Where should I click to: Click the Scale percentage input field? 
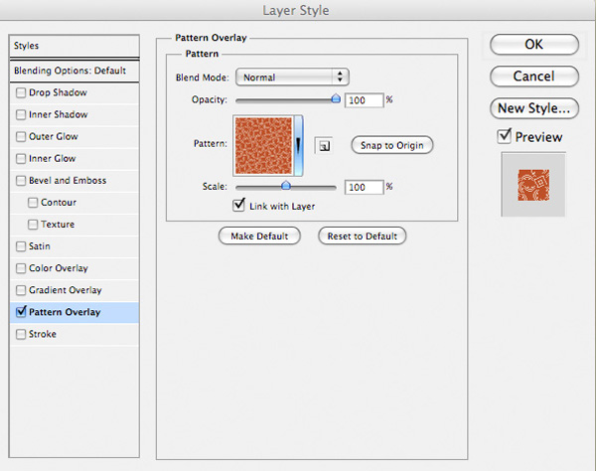[x=365, y=187]
